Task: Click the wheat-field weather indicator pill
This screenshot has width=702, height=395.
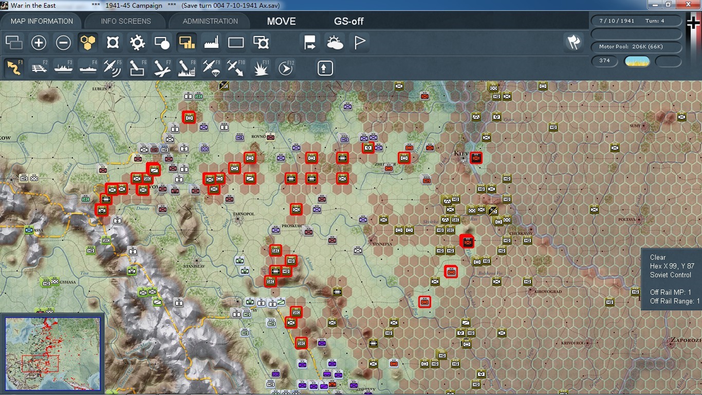Action: point(637,61)
